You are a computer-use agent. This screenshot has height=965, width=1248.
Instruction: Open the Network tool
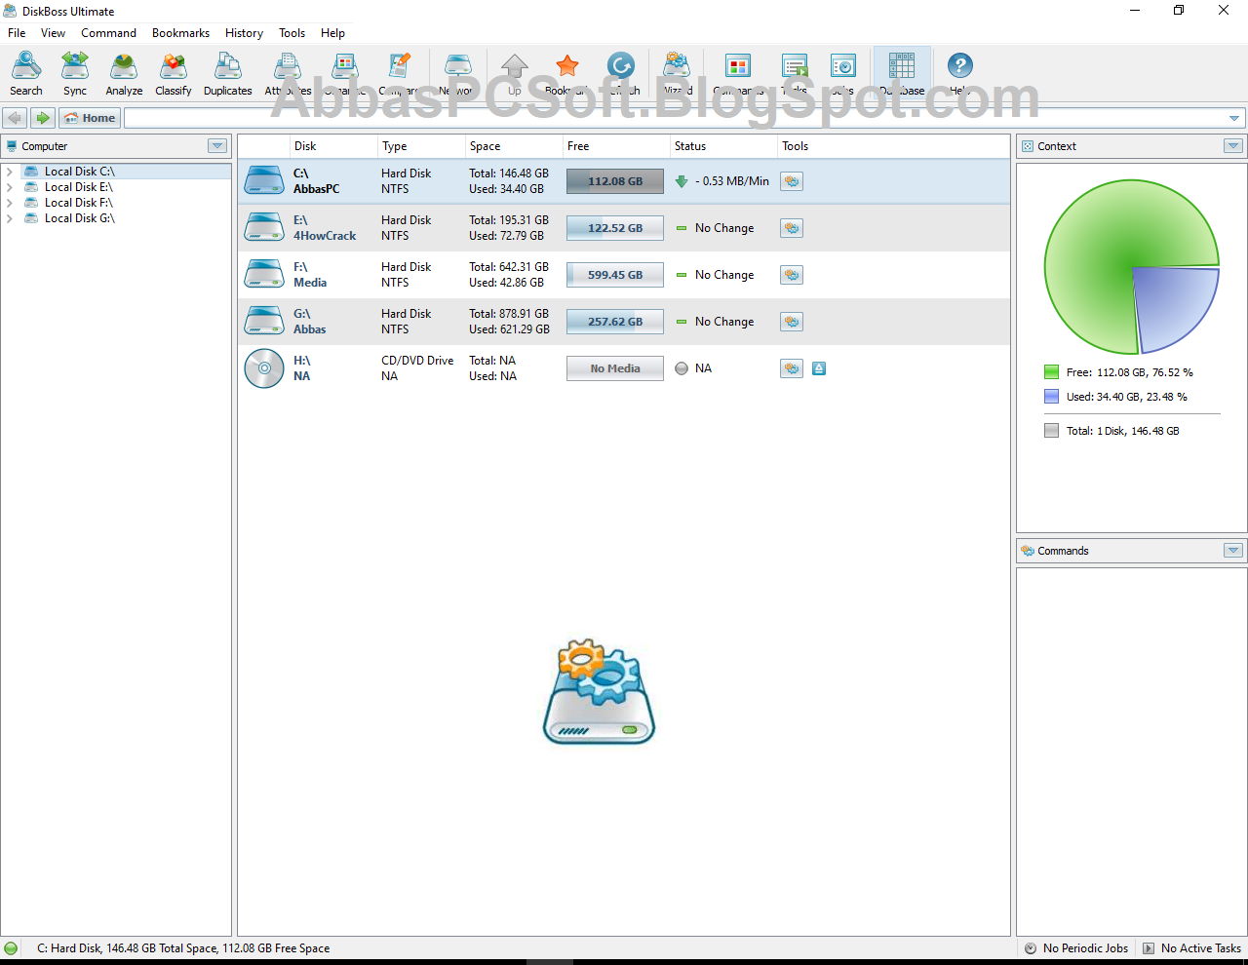(x=457, y=74)
